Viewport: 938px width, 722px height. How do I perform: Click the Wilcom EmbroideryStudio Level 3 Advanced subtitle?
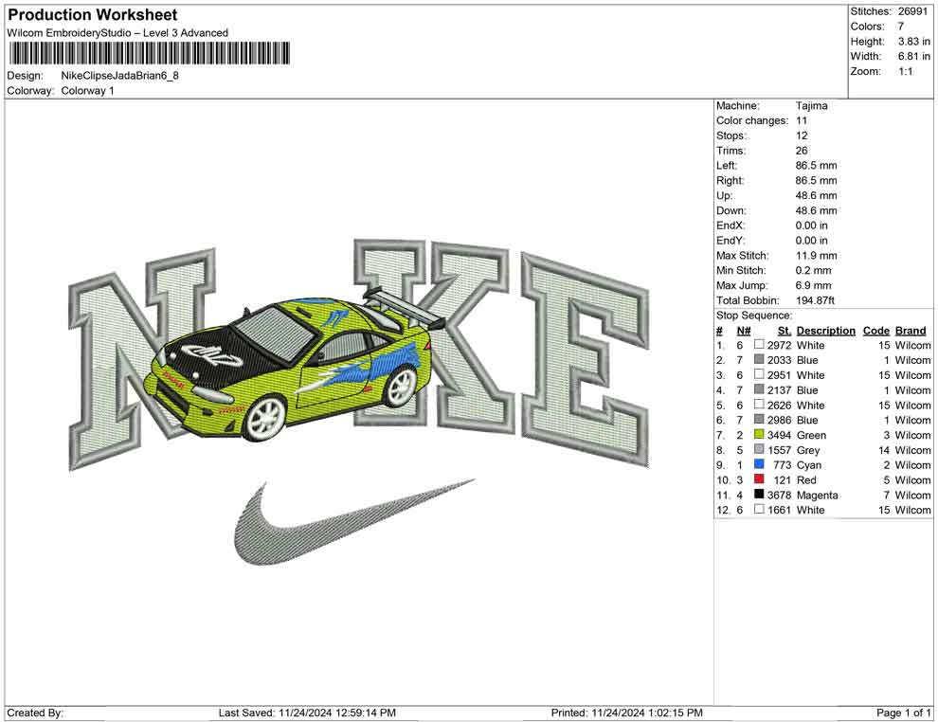point(117,33)
